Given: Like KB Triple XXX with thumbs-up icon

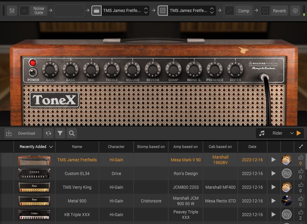Looking at the screenshot, I should tap(300, 212).
